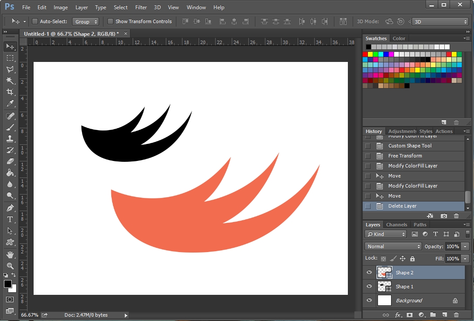The width and height of the screenshot is (474, 321).
Task: Create new fill or adjustment layer
Action: [x=421, y=314]
